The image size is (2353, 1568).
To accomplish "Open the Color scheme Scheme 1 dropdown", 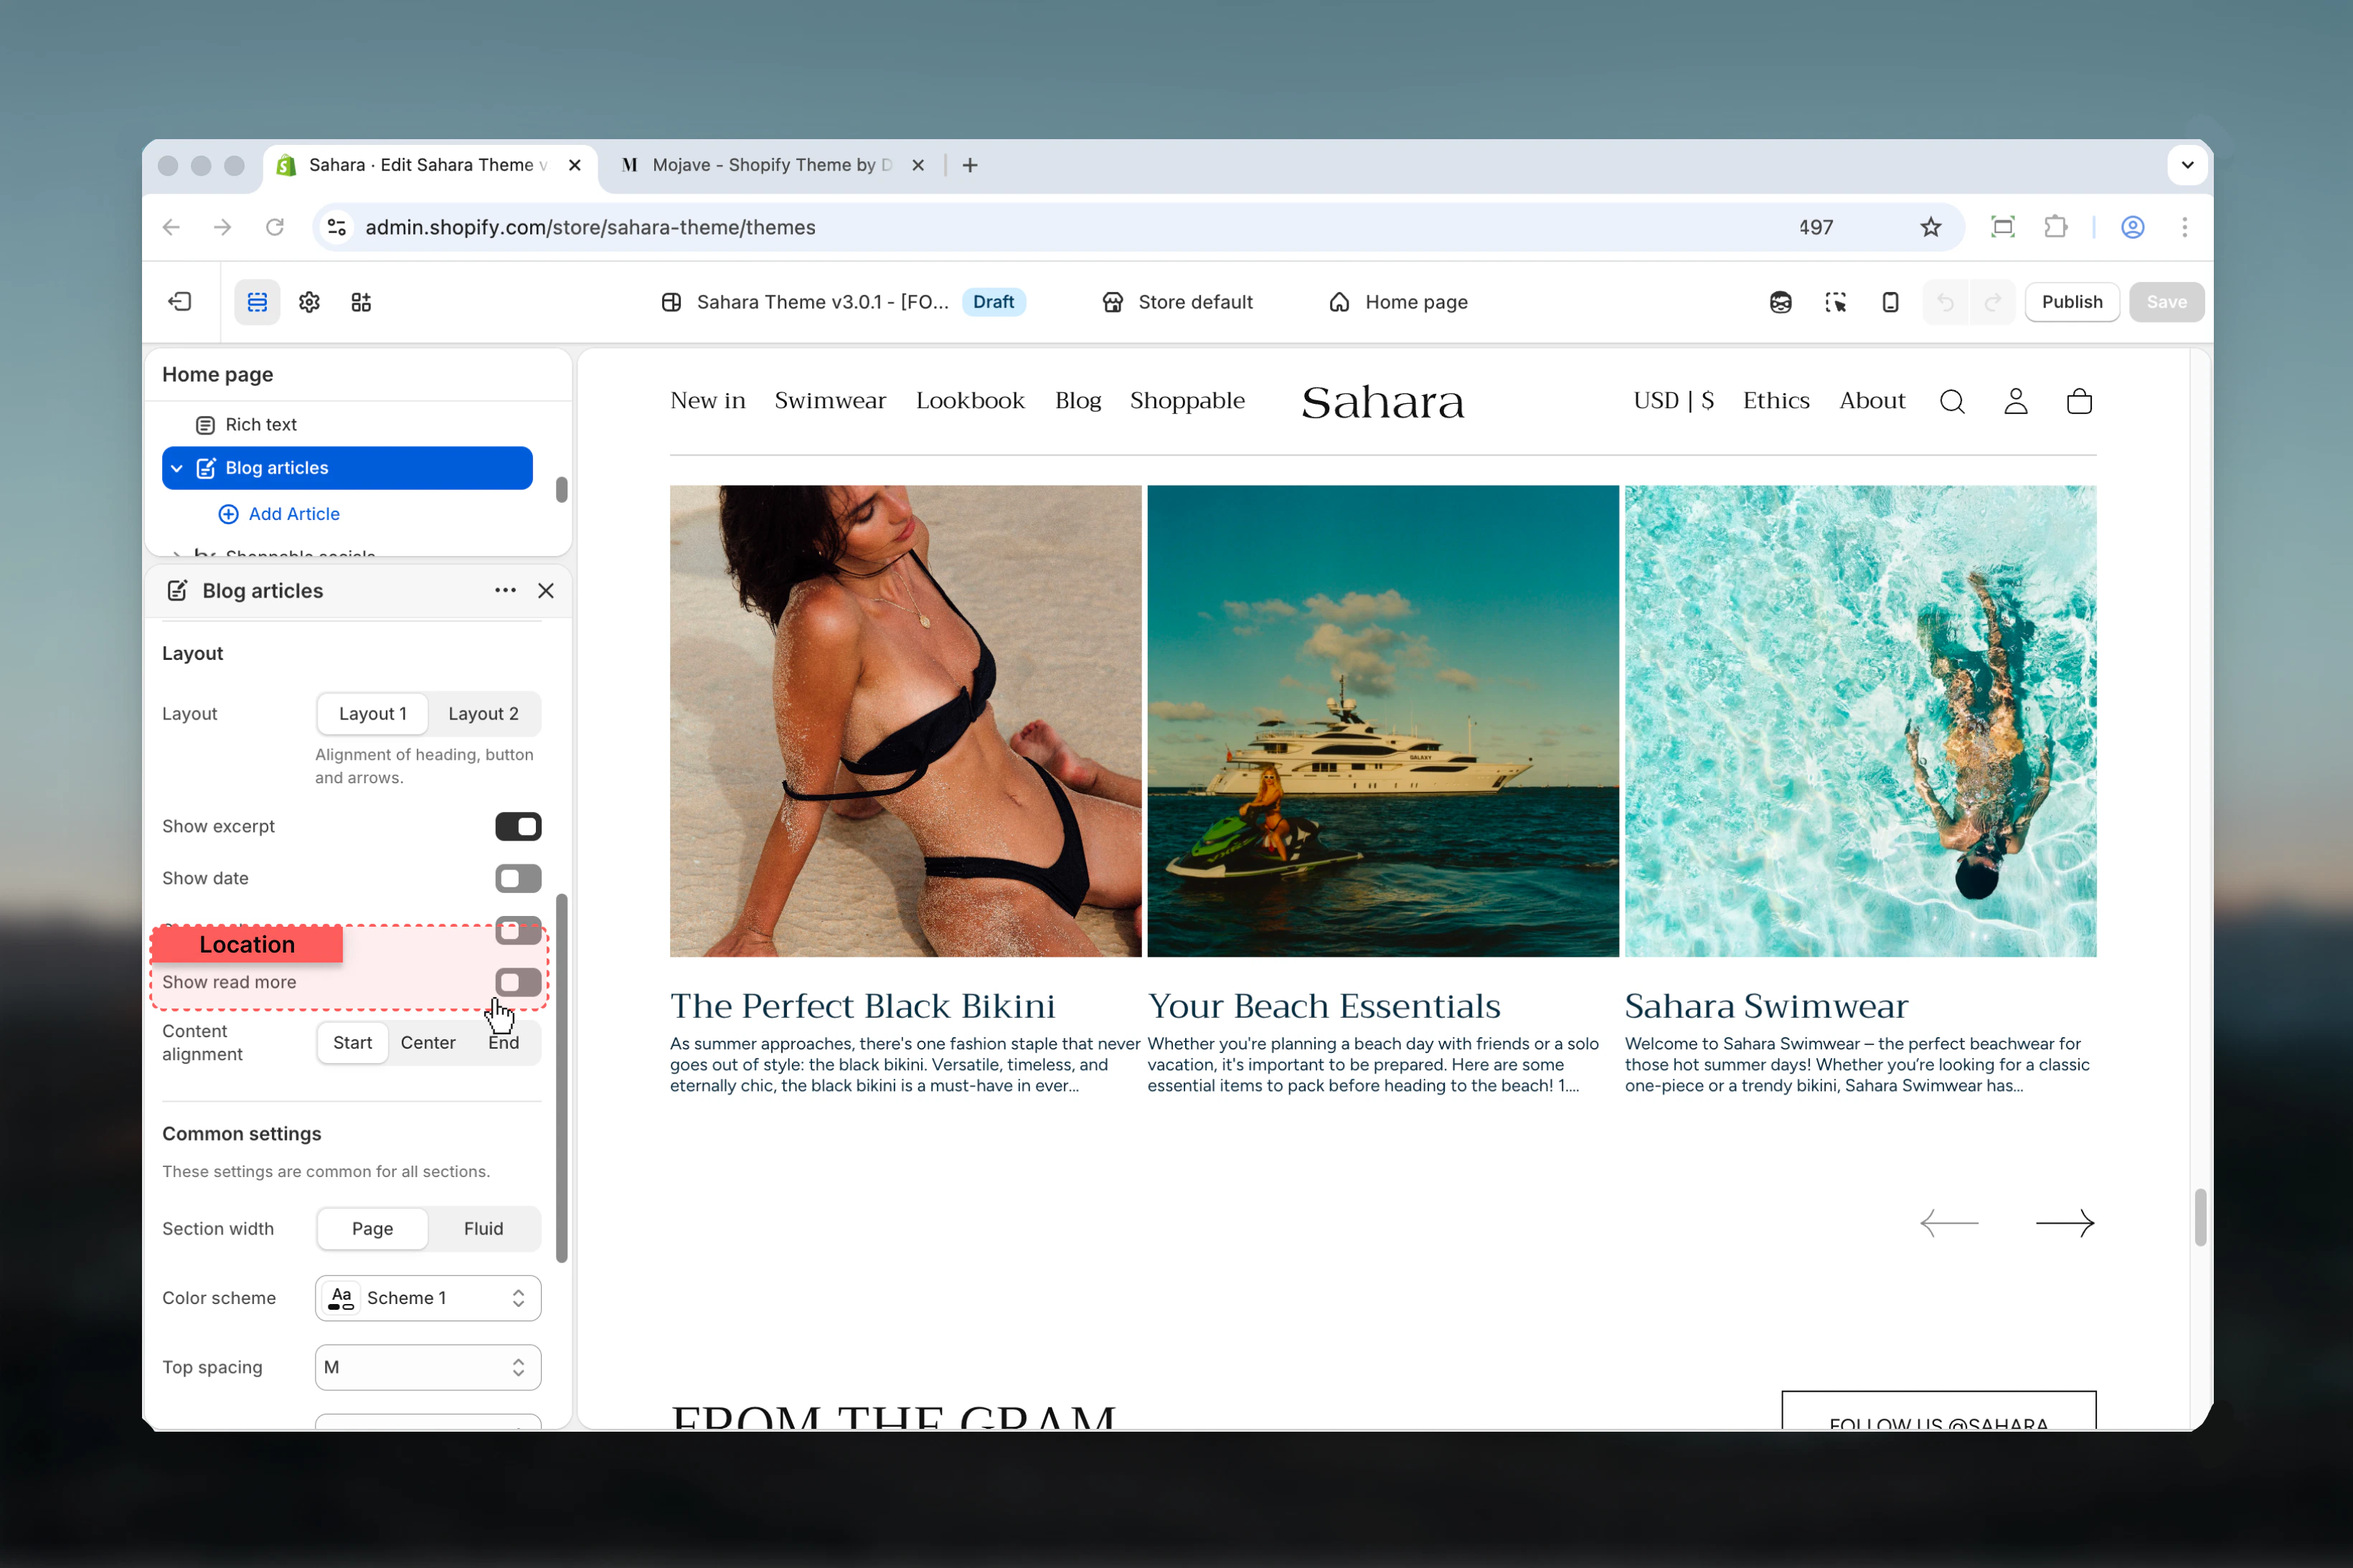I will 428,1297.
